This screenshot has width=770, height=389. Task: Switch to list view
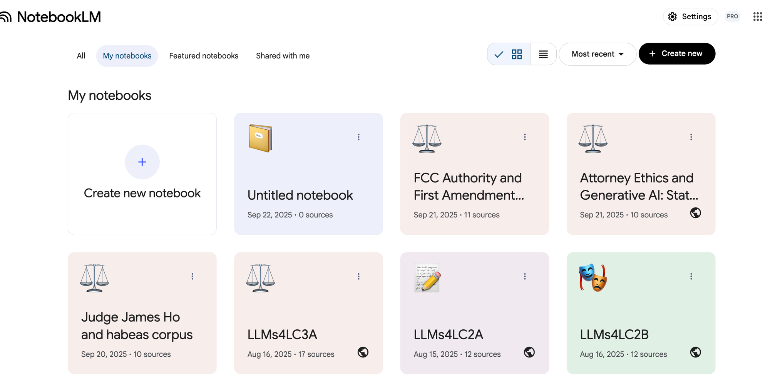(x=543, y=54)
